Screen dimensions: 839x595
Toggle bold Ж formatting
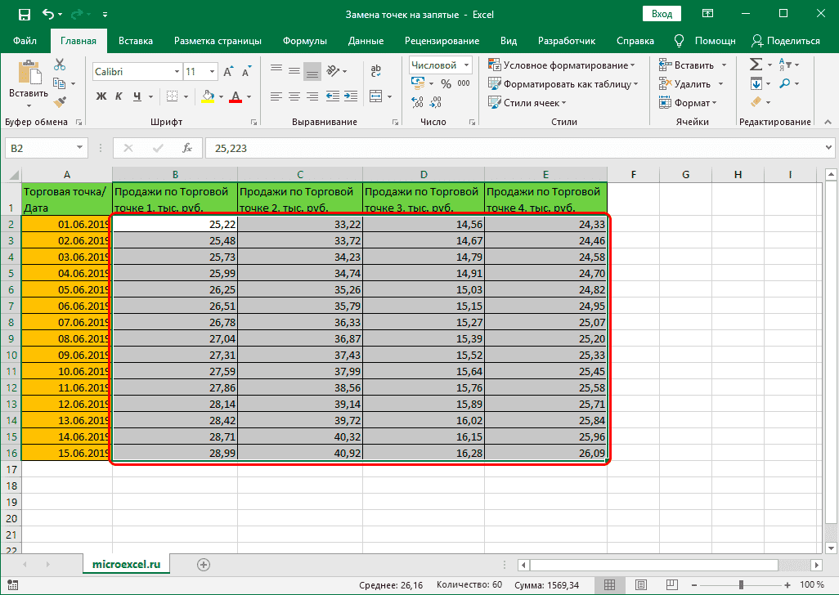[x=101, y=96]
